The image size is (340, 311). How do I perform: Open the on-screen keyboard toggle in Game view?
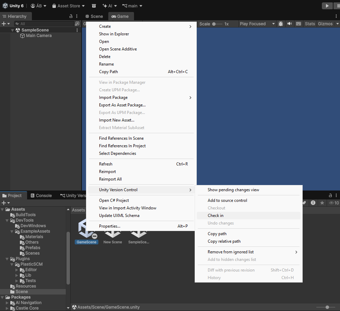coord(299,24)
